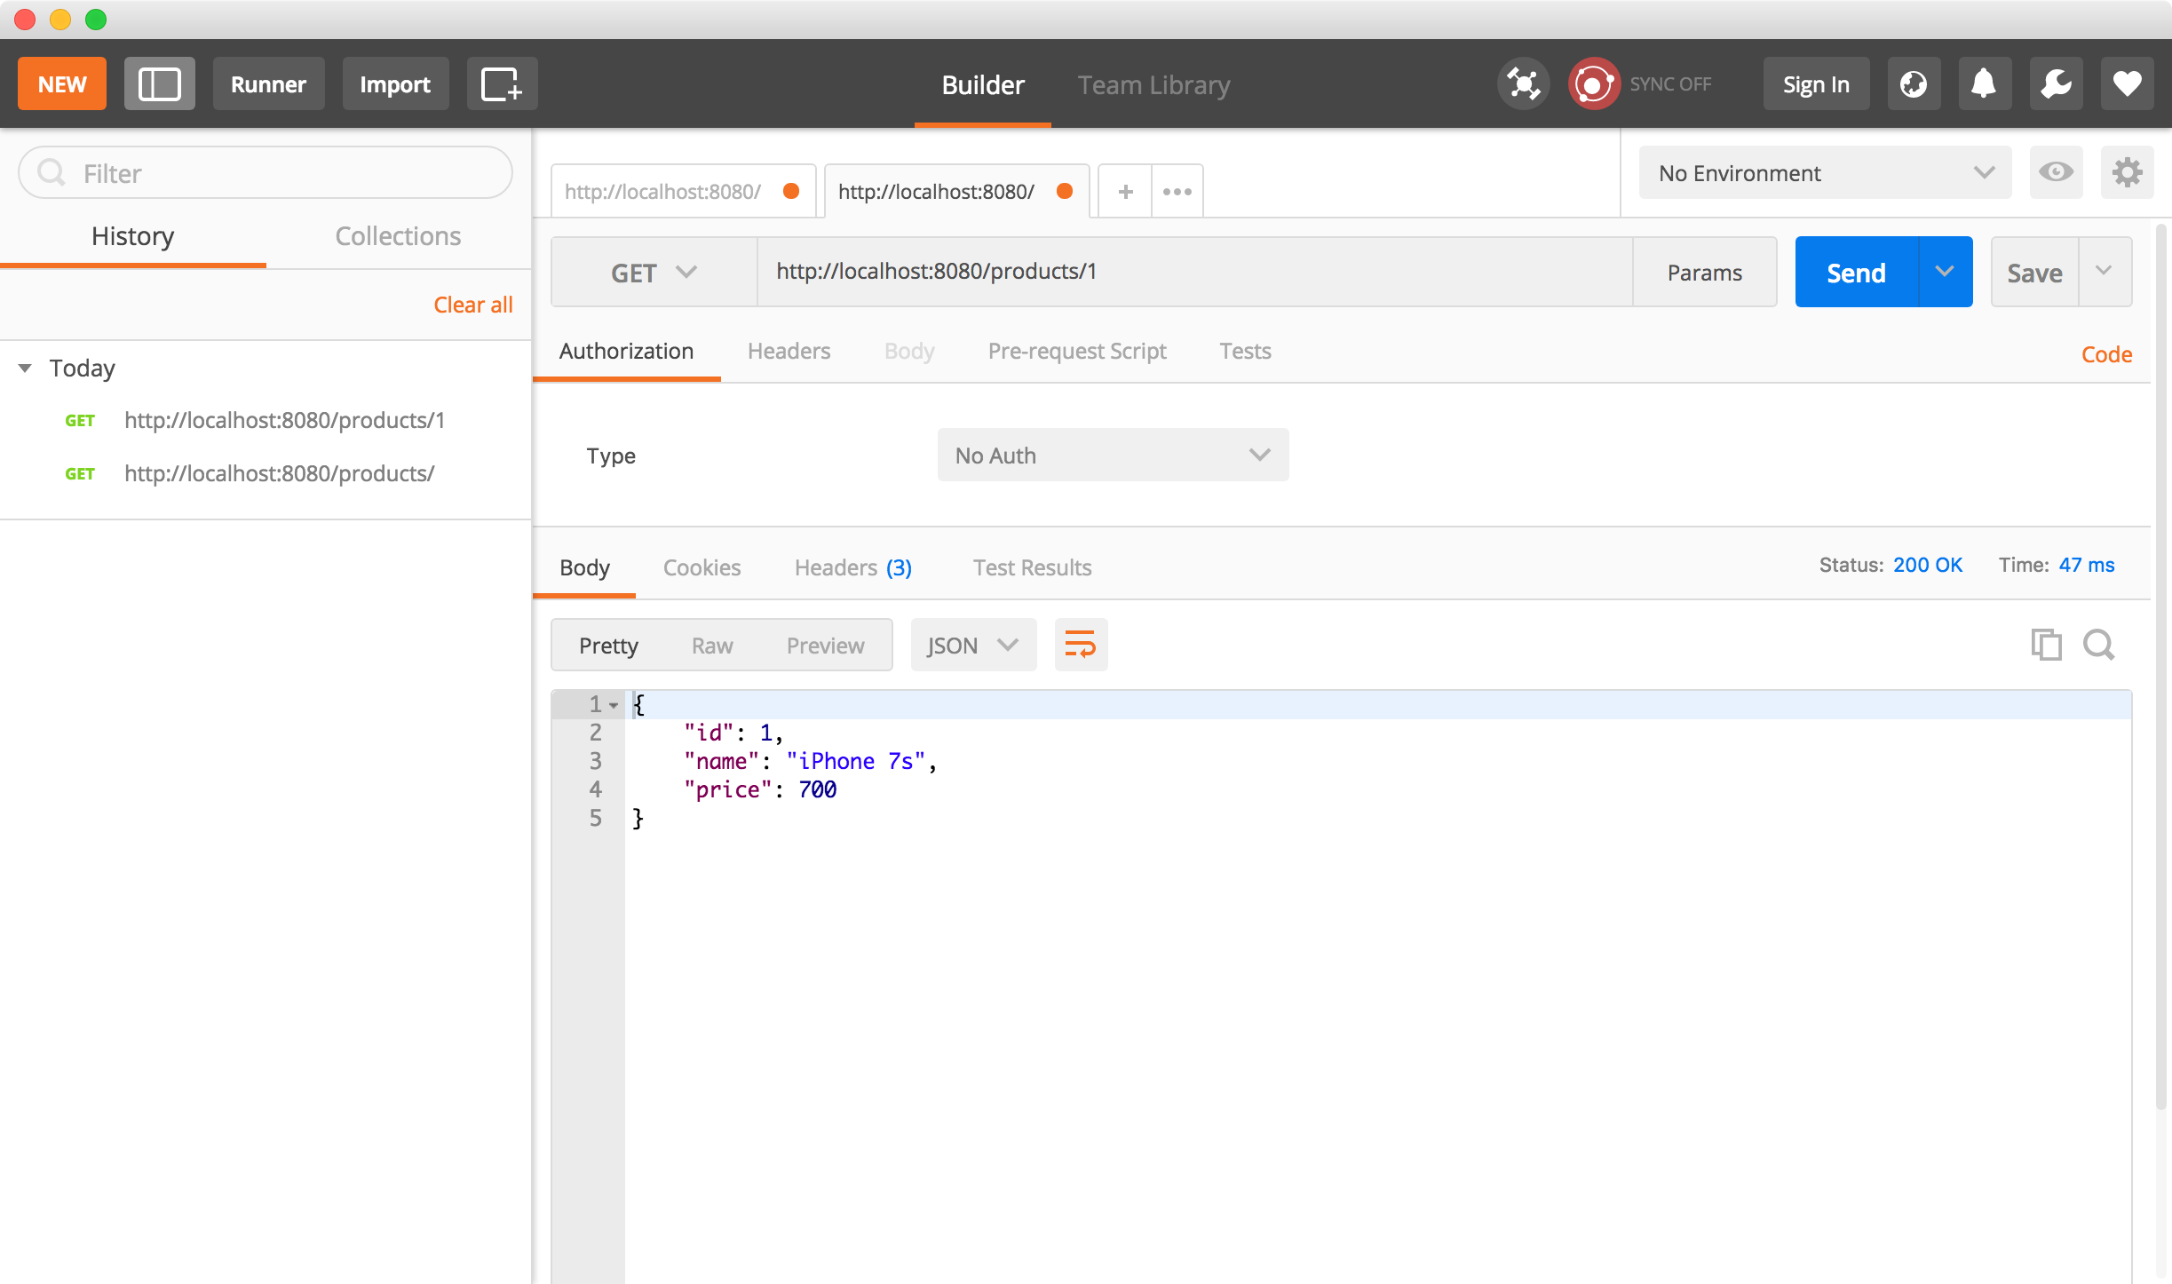The image size is (2172, 1284).
Task: Select the Authorization tab
Action: pyautogui.click(x=626, y=352)
